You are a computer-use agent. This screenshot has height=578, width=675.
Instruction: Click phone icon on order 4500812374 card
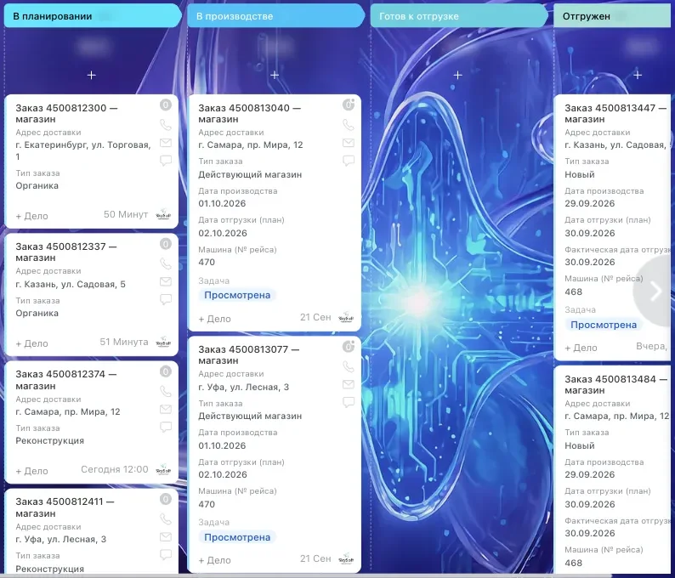point(166,391)
